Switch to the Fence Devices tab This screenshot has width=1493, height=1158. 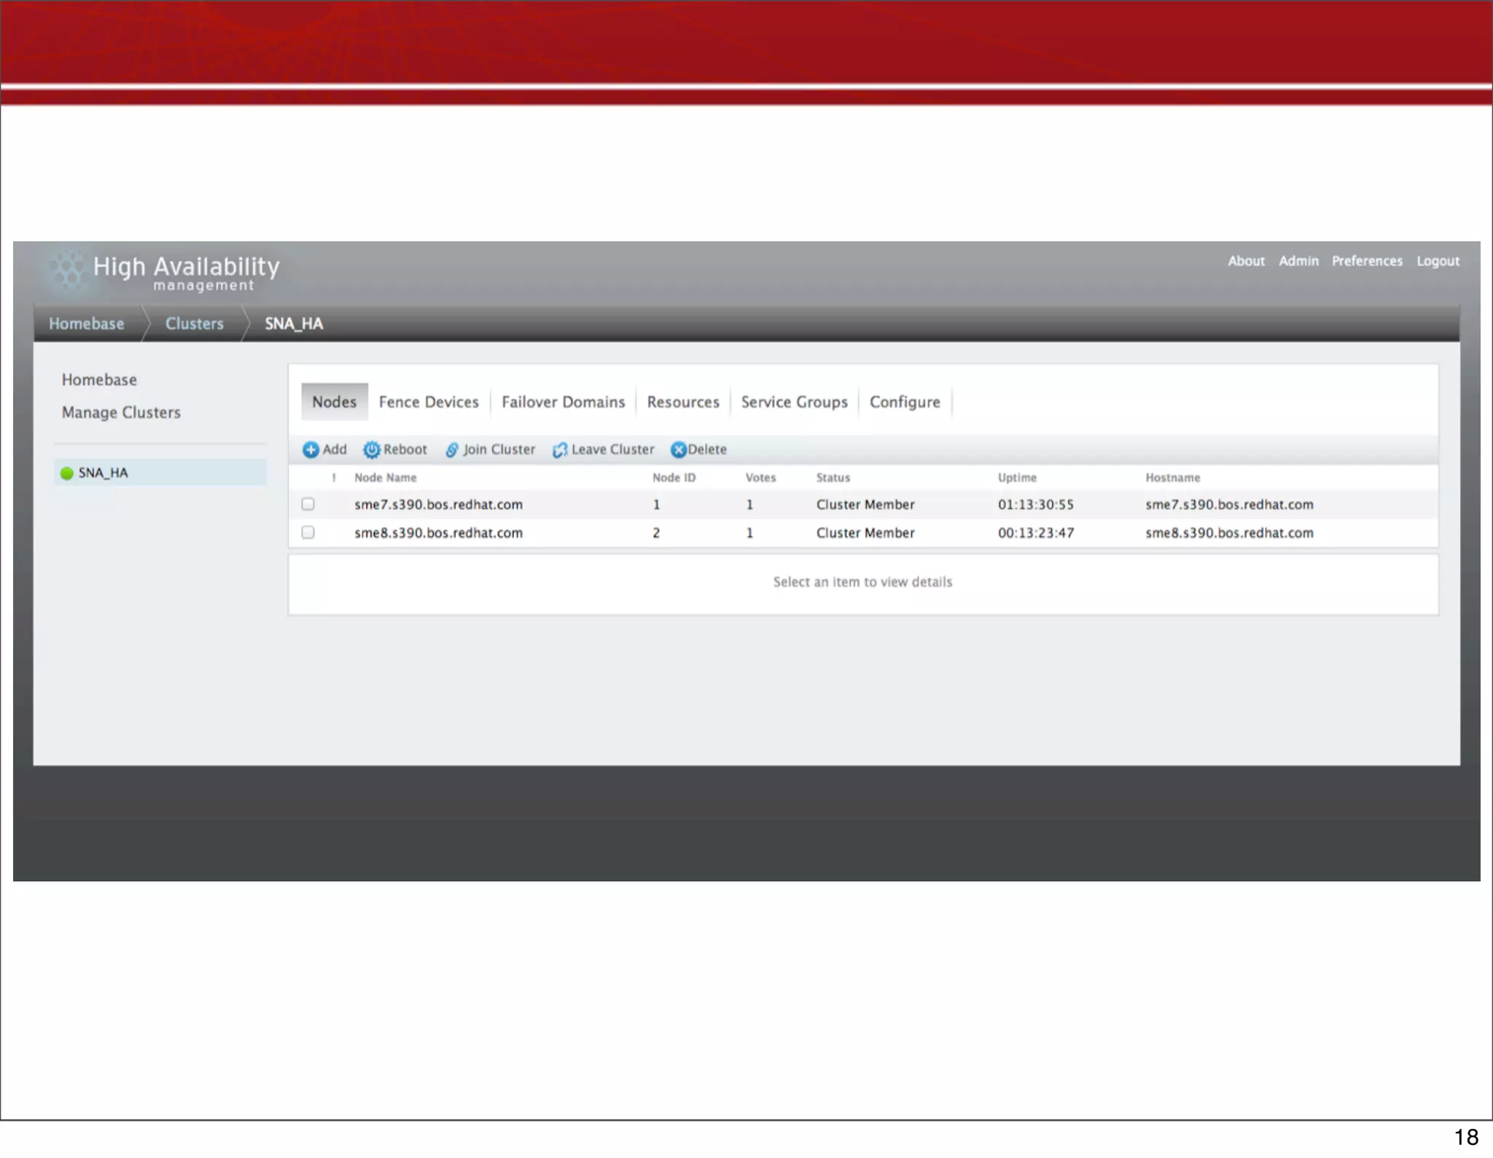(x=429, y=402)
